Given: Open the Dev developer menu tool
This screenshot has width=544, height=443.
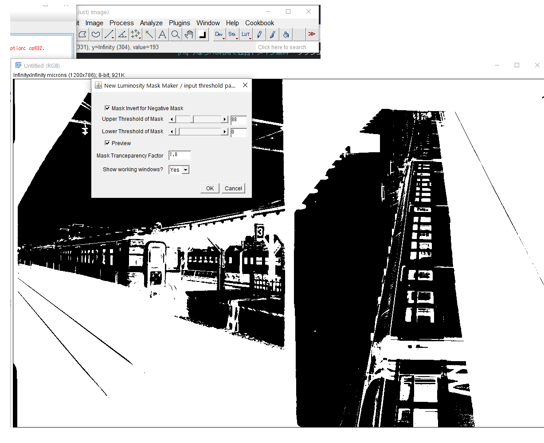Looking at the screenshot, I should click(x=219, y=35).
